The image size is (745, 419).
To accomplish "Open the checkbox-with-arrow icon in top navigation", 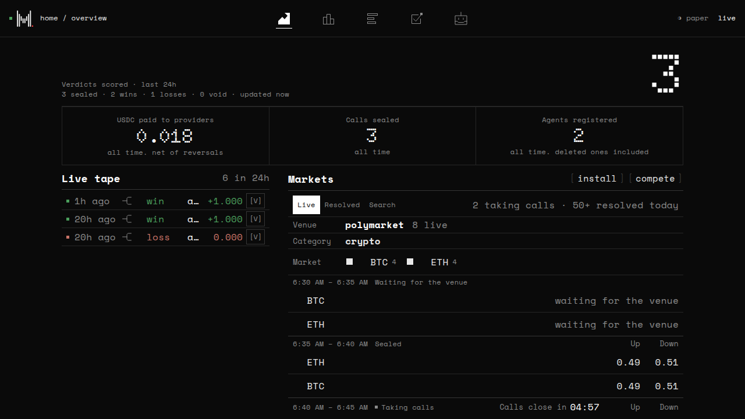I will tap(417, 19).
